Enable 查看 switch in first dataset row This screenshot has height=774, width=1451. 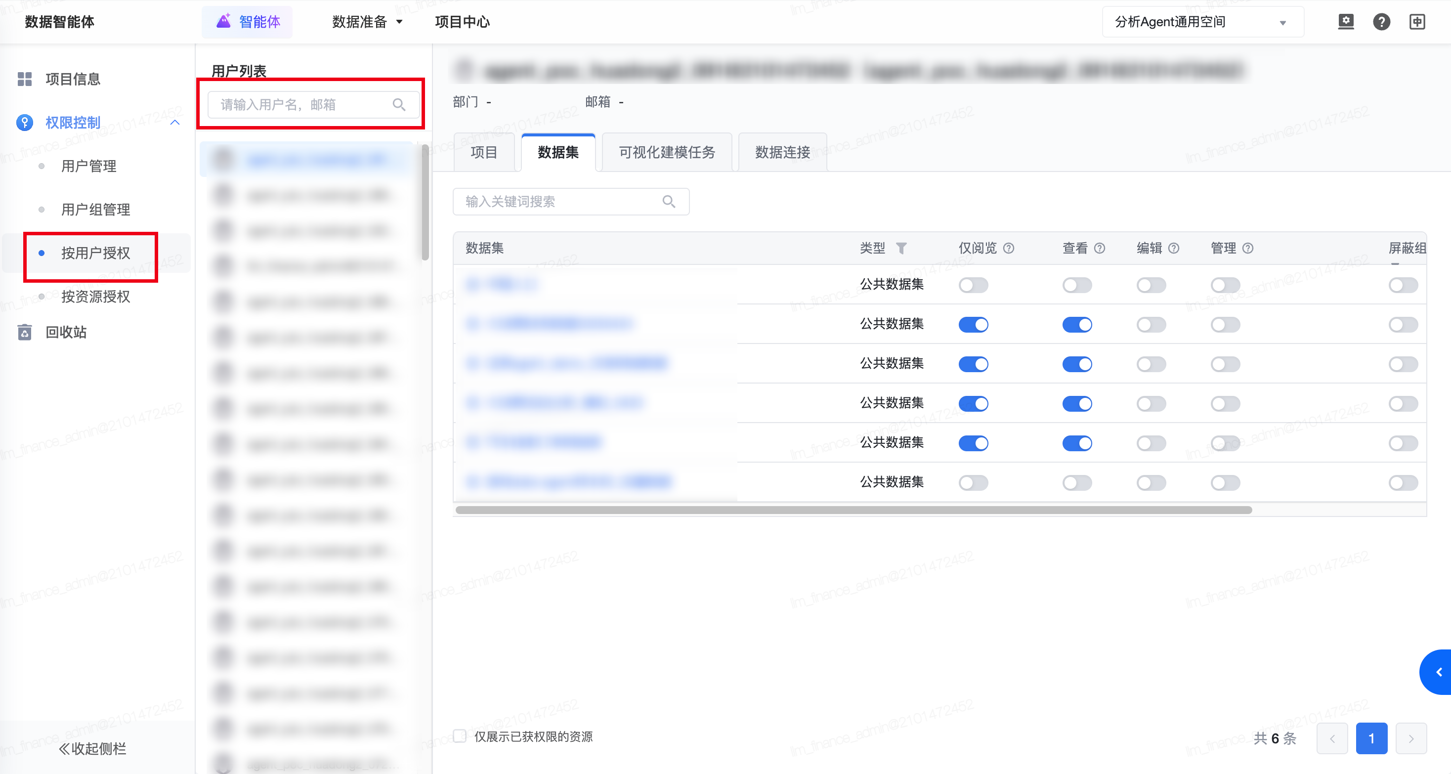[x=1077, y=285]
